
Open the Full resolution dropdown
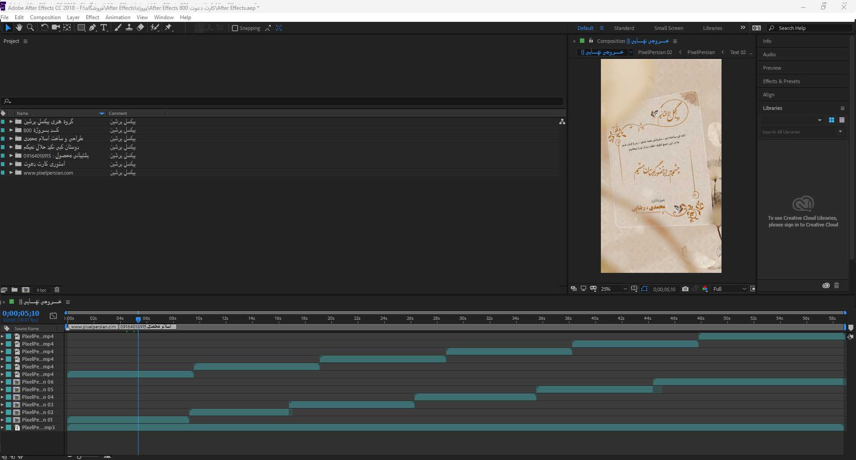(729, 289)
